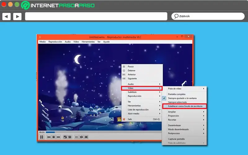The image size is (248, 155).
Task: Expand Reproducción submenu in context menu
Action: pyautogui.click(x=142, y=96)
